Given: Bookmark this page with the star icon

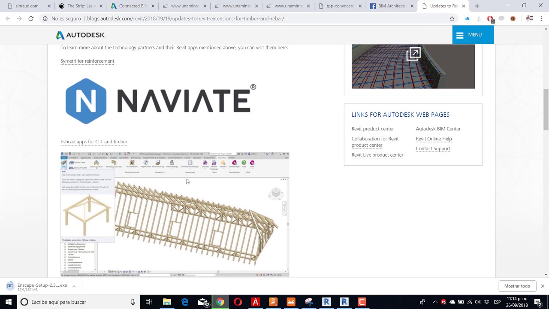Looking at the screenshot, I should pyautogui.click(x=452, y=18).
